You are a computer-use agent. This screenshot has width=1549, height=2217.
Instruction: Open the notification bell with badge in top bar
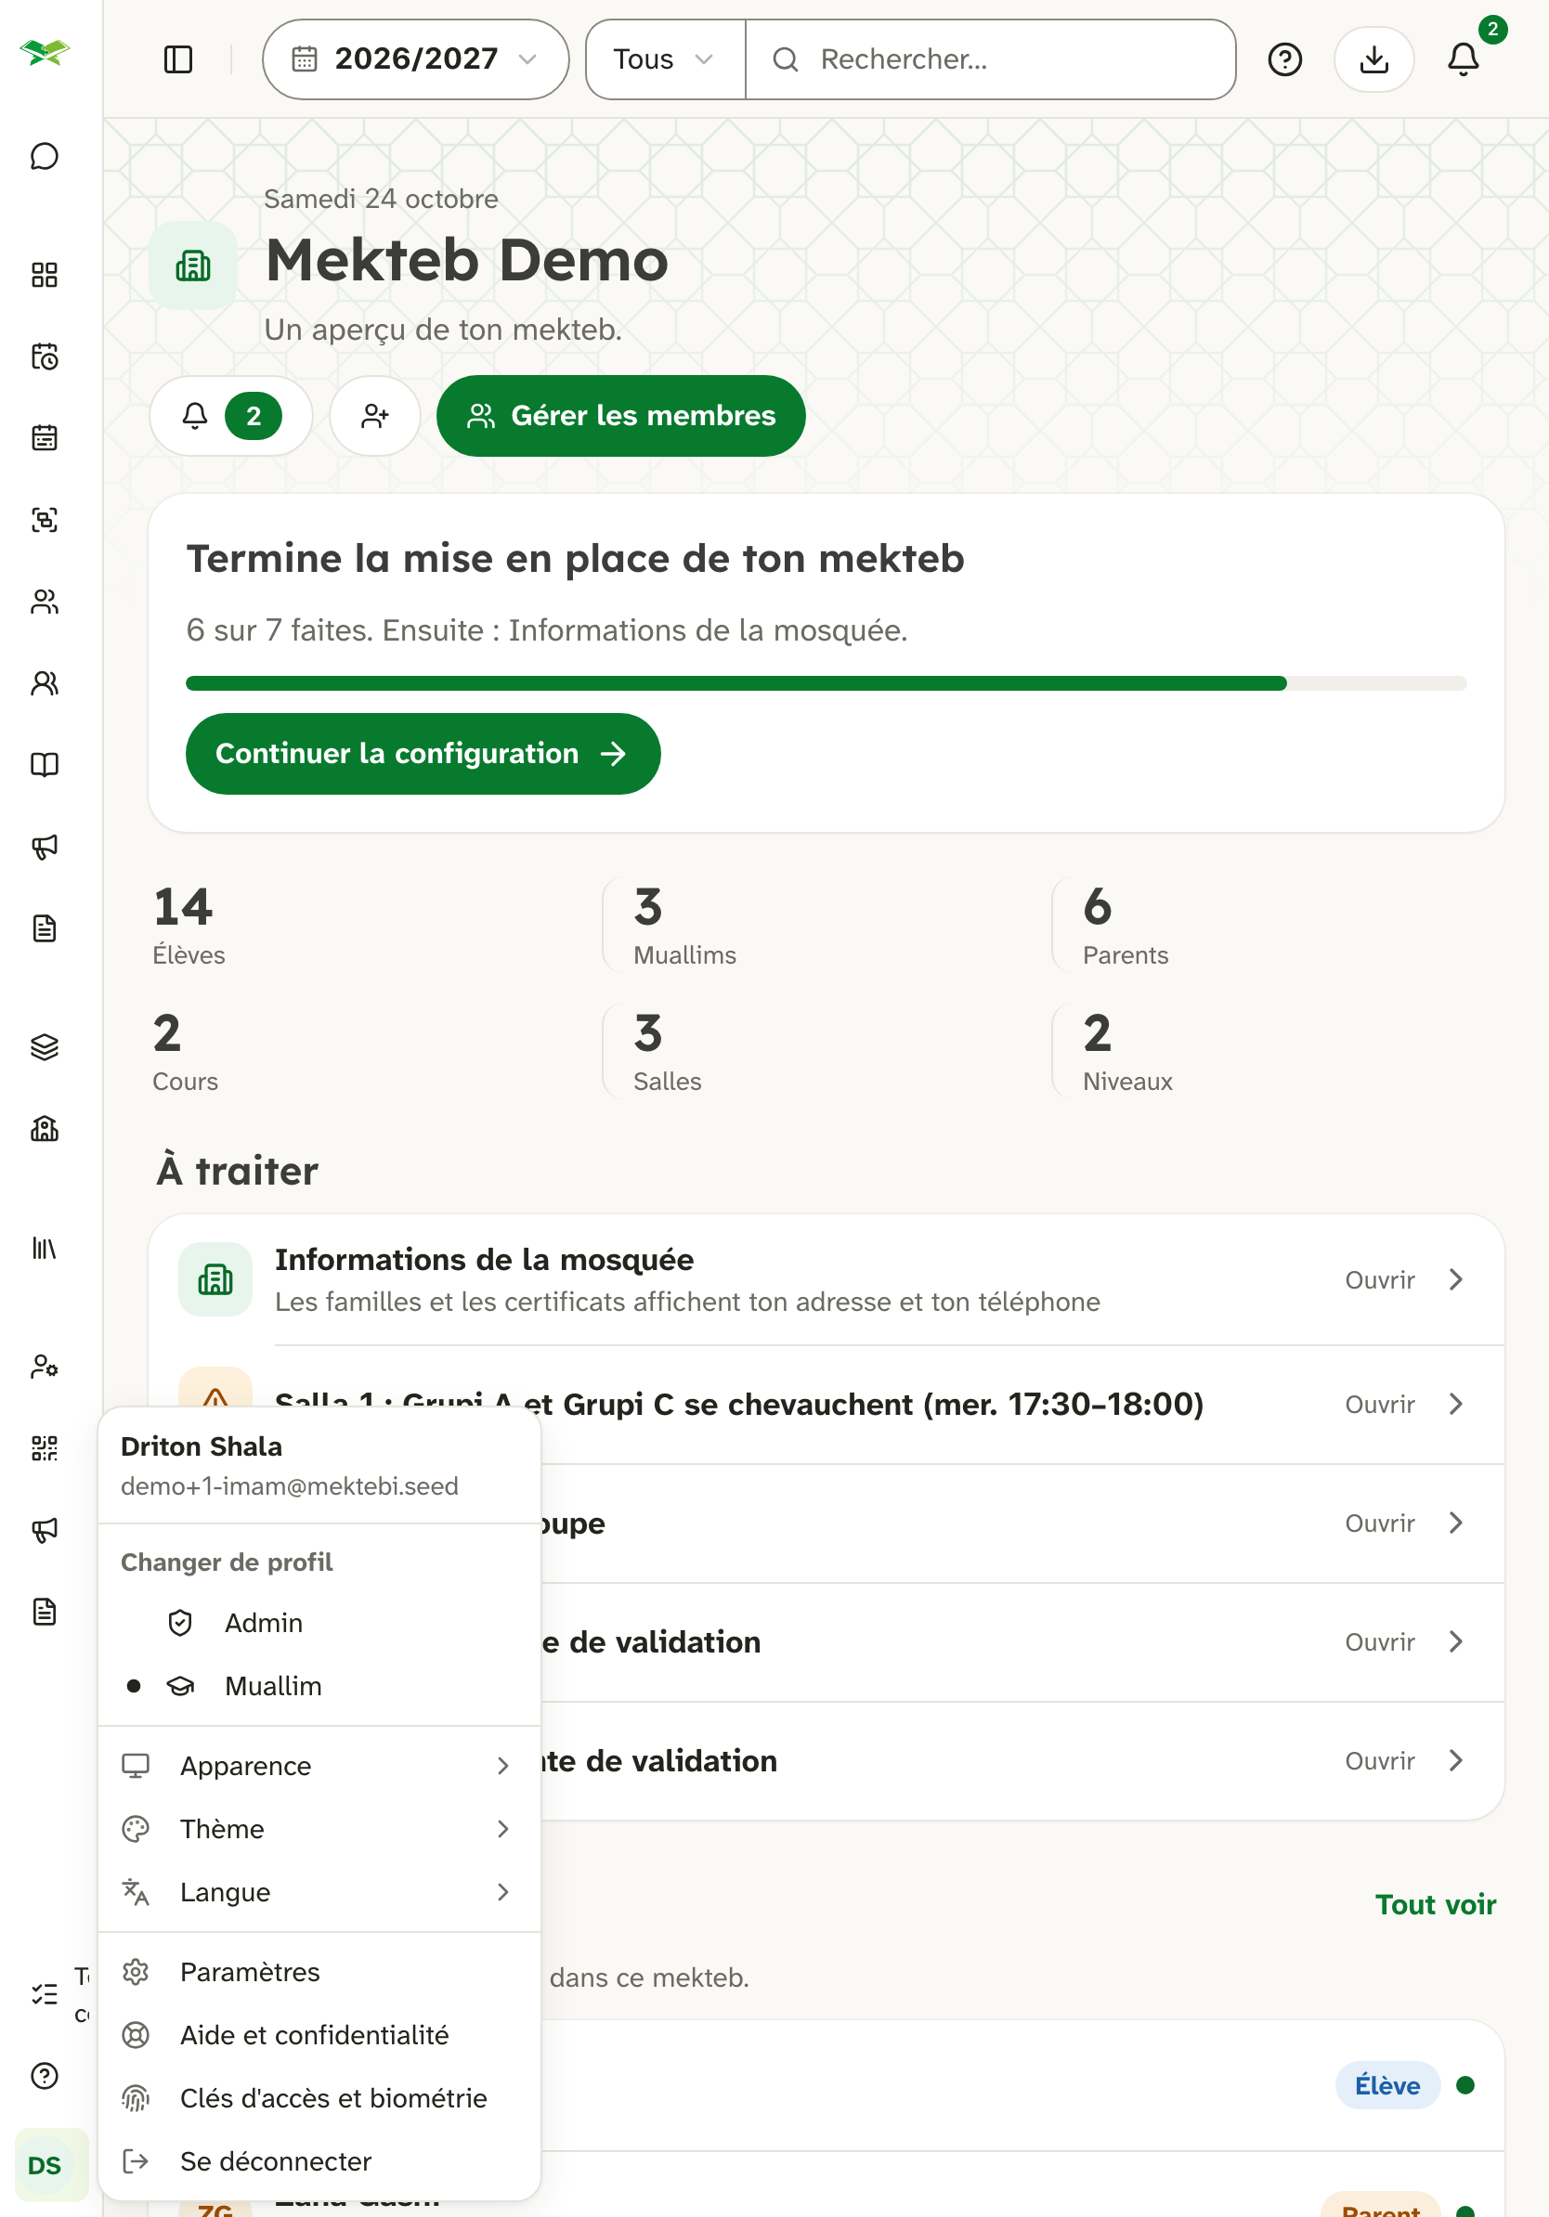(x=1463, y=59)
